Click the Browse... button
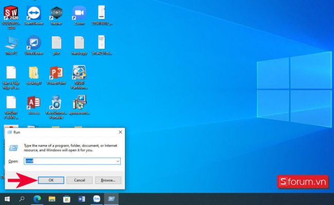Screen dimensions: 334x205 tap(107, 180)
